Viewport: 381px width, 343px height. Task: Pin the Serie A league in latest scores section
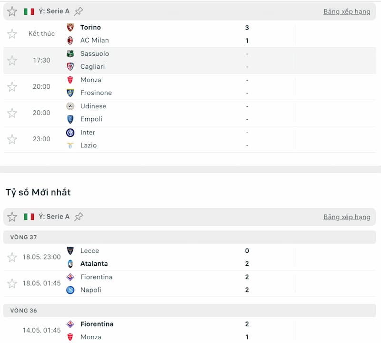79,217
